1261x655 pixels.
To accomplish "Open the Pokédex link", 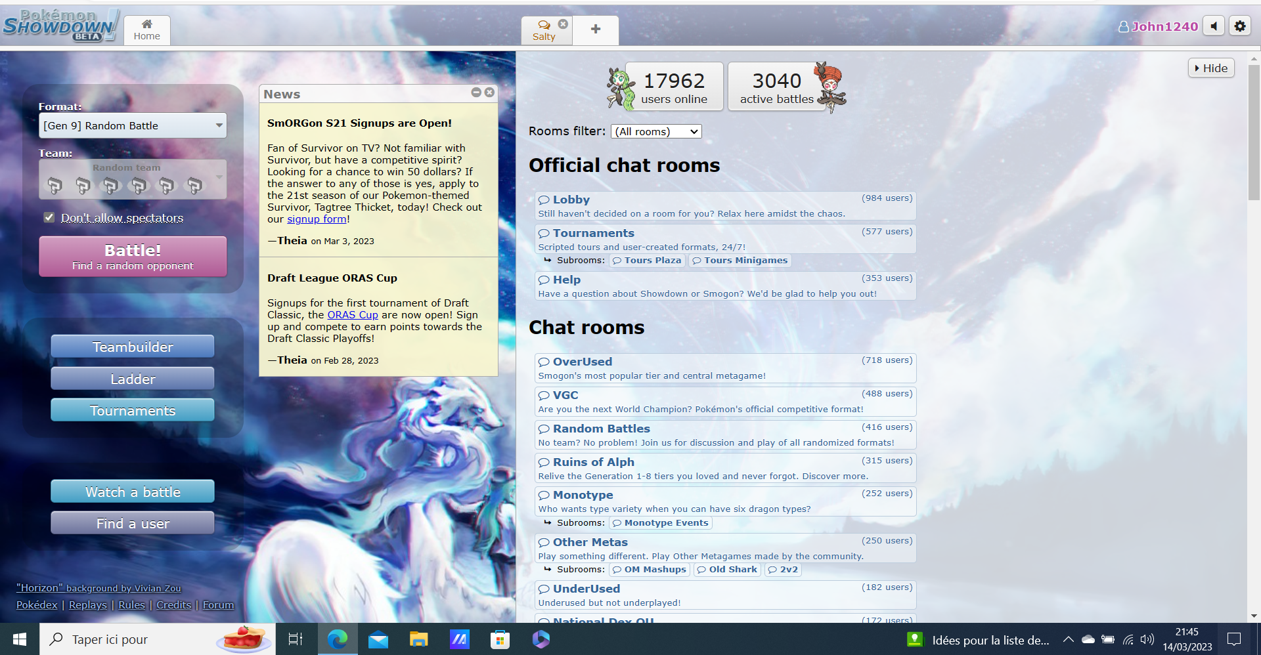I will (37, 605).
